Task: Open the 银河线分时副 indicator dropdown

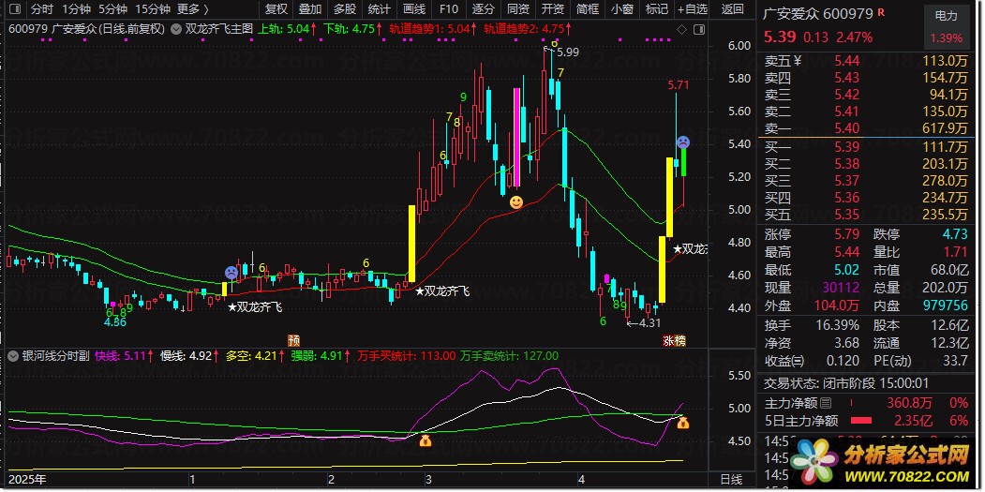Action: 13,356
